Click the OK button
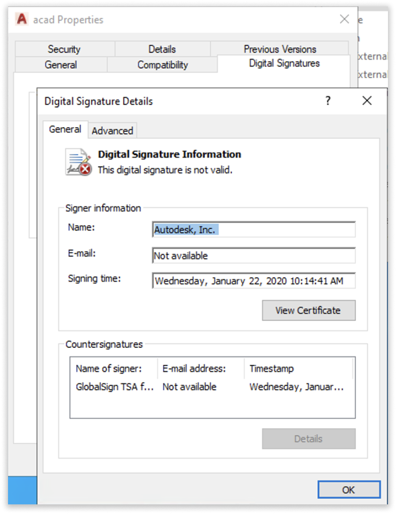 (349, 490)
